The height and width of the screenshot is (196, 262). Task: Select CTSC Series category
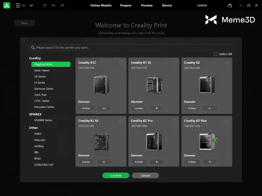tap(42, 101)
